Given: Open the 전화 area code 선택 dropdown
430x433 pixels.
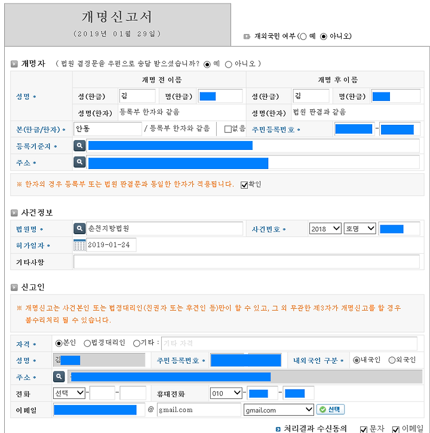Looking at the screenshot, I should coord(69,392).
